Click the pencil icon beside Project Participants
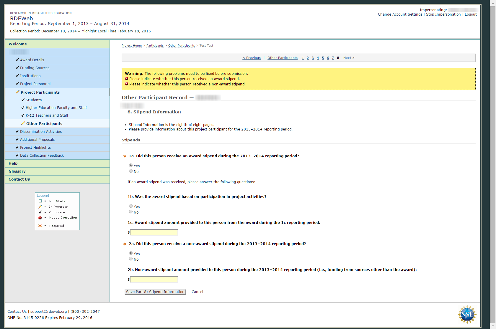The image size is (496, 329). [17, 92]
